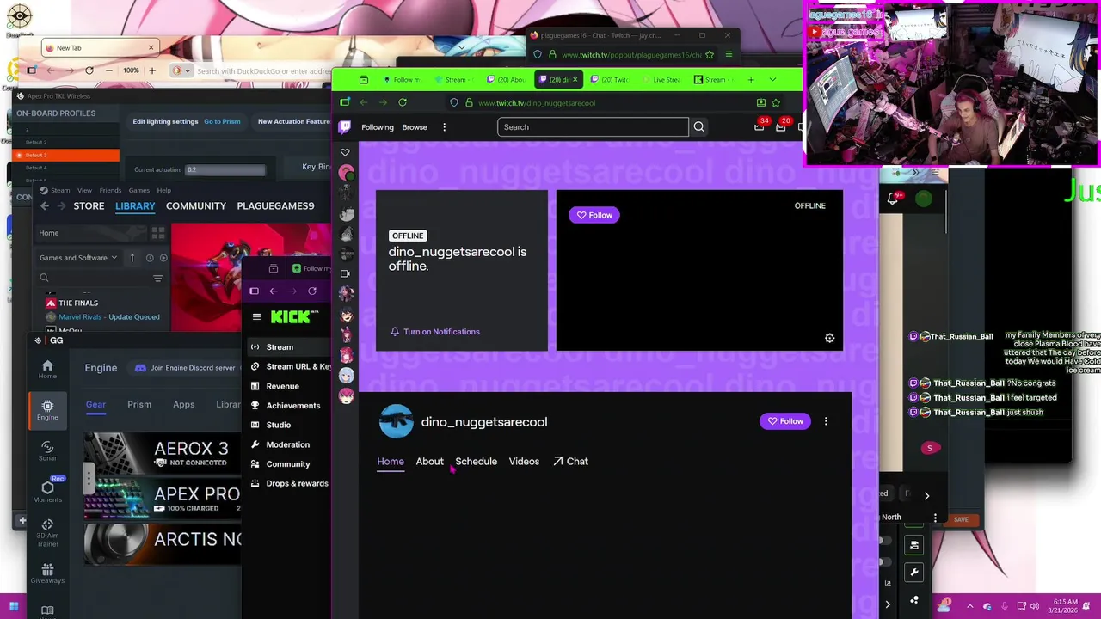1101x619 pixels.
Task: Open the Kick hamburger menu
Action: tap(256, 317)
